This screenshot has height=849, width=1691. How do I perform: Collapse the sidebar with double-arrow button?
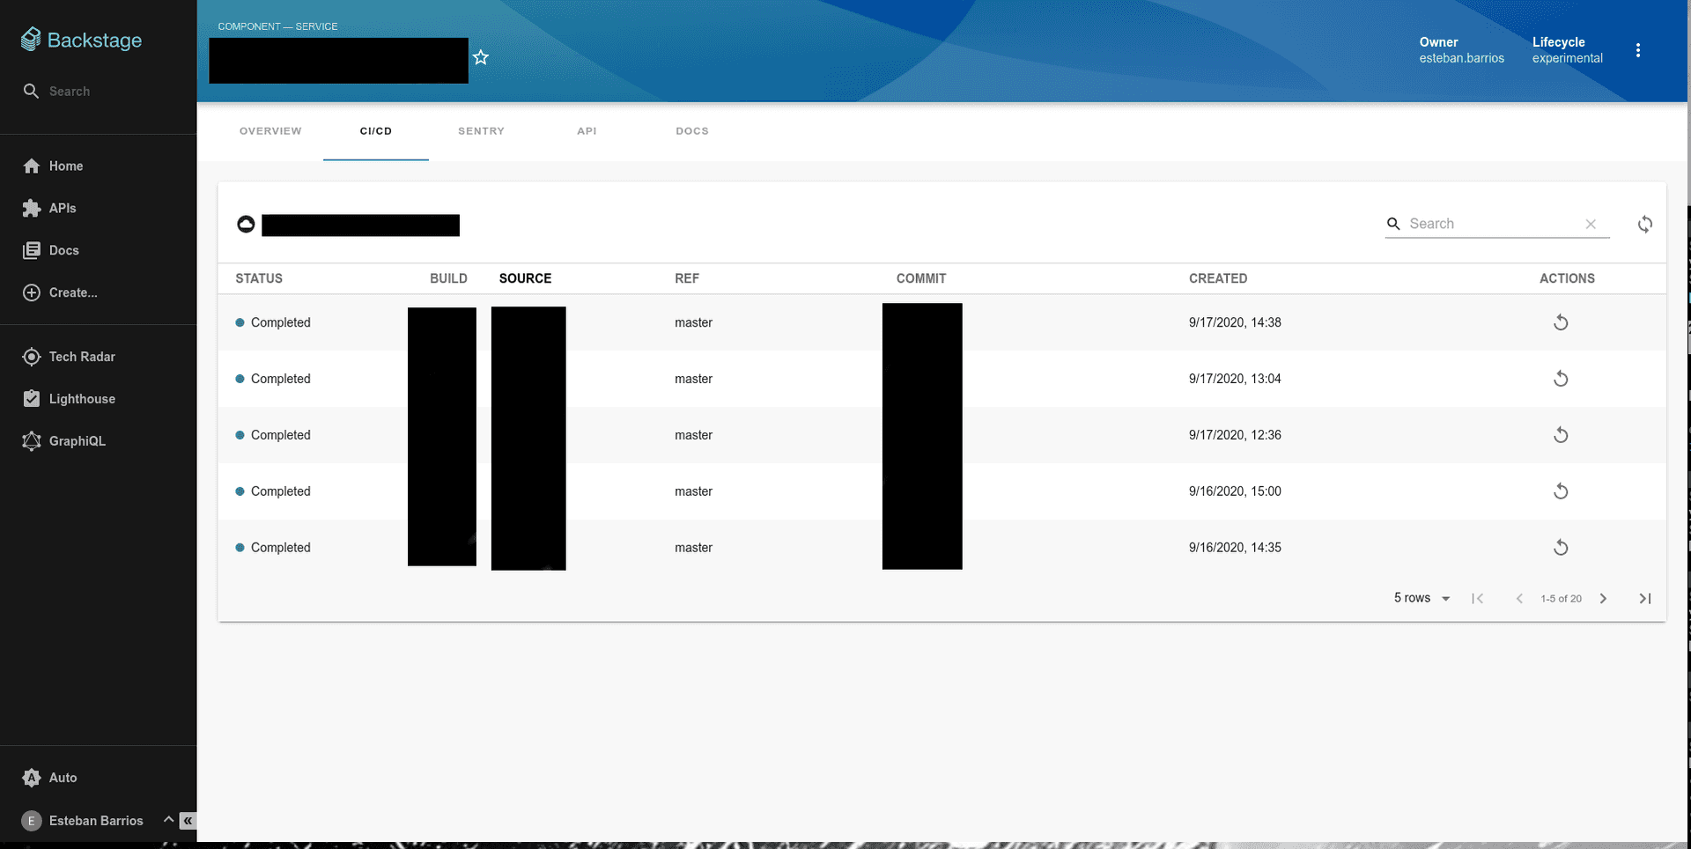(188, 821)
